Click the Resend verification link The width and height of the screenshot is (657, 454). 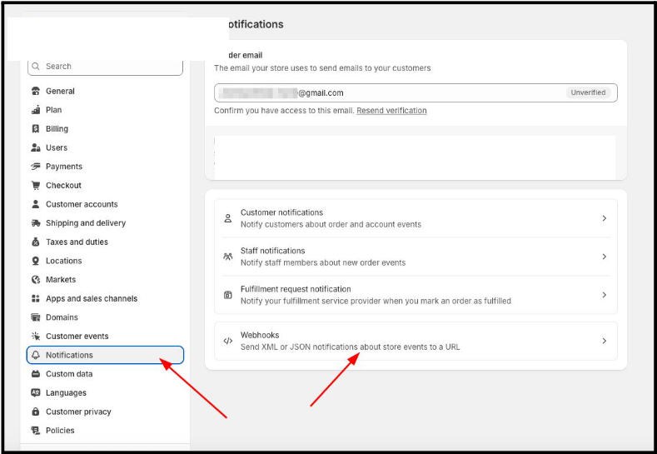coord(391,111)
